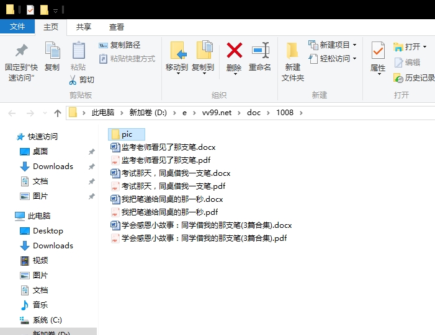Screen dimensions: 435x335
Task: Click the Rename icon
Action: [x=260, y=50]
